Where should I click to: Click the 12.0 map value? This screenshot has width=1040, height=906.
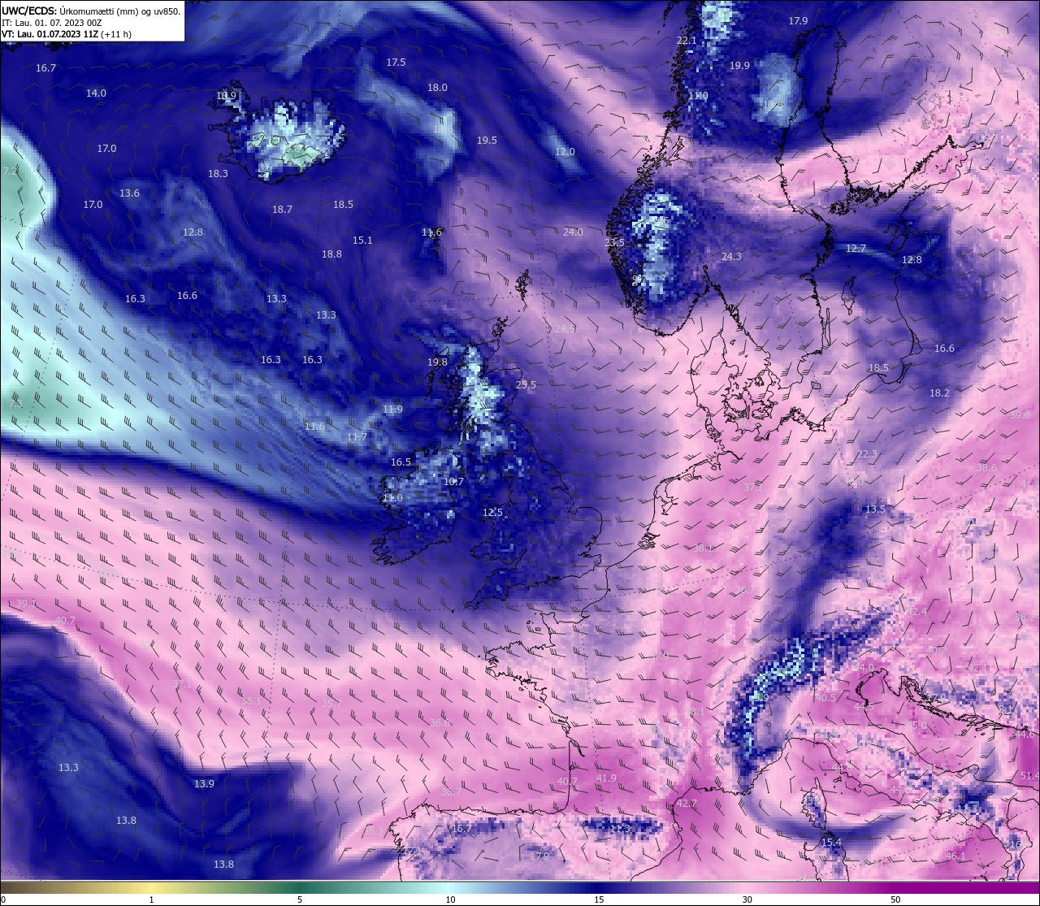click(565, 152)
